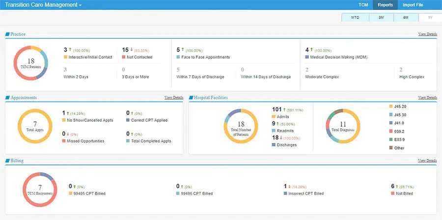Open View Details for the Practice section
Screen dimensions: 442x220
pos(427,34)
